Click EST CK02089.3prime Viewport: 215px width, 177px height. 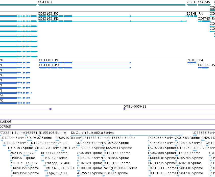(90, 153)
